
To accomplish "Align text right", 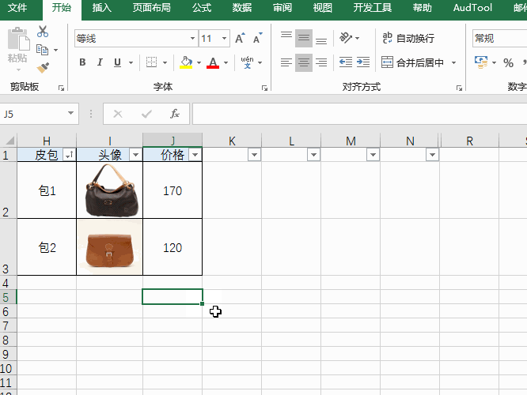I will click(321, 62).
